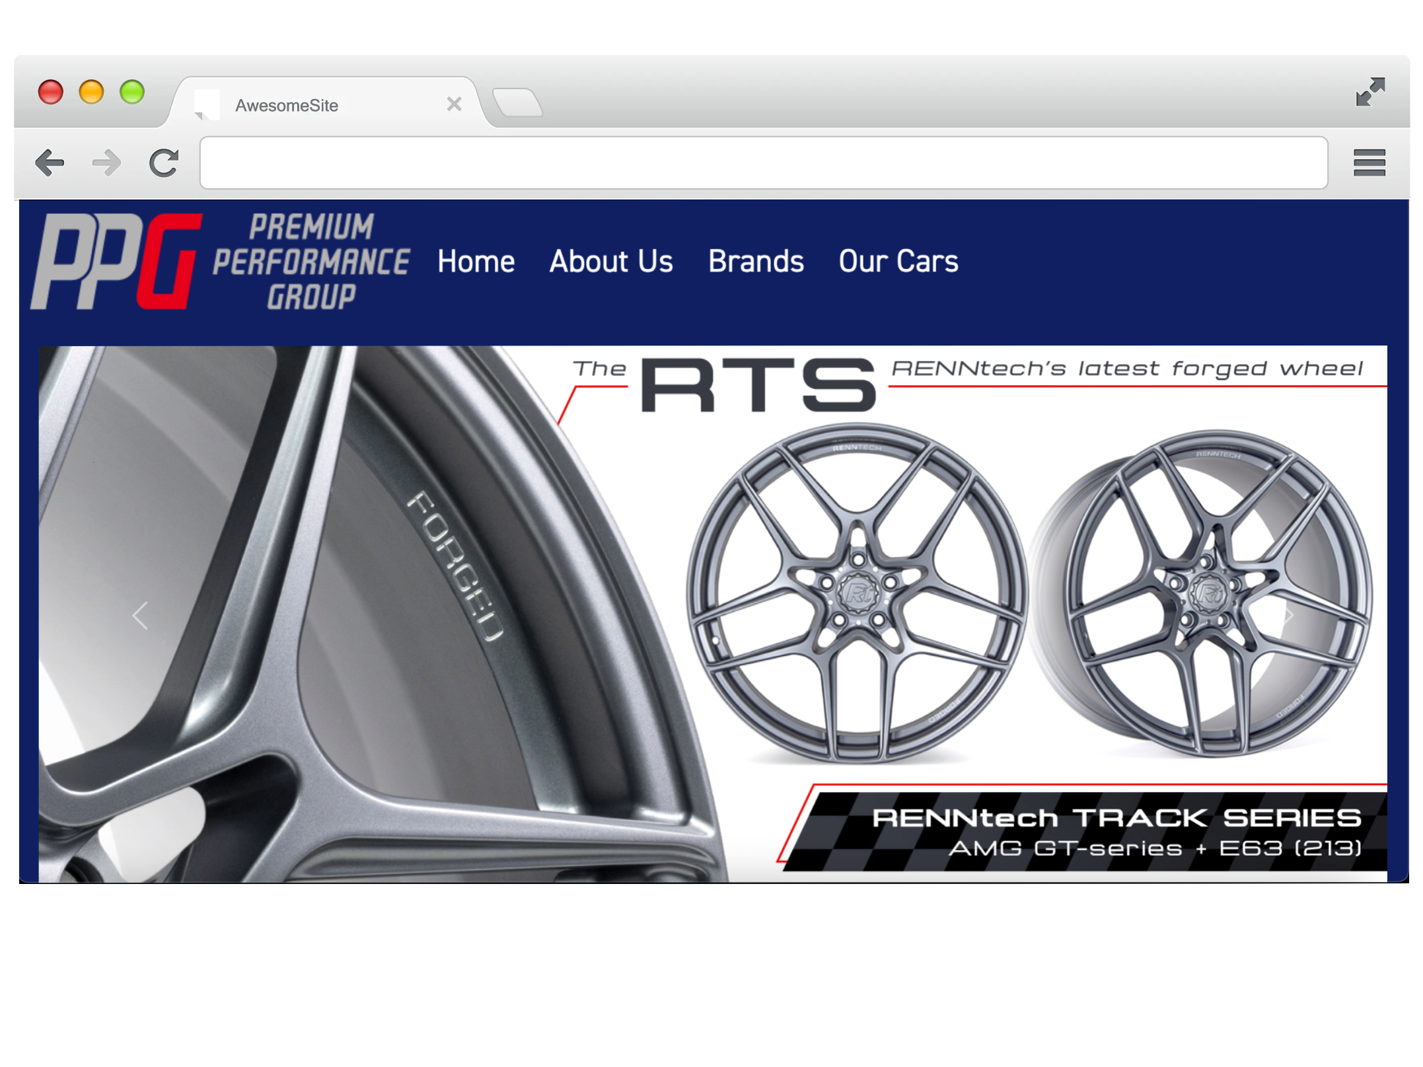Viewport: 1423px width, 1067px height.
Task: Go to the Home page
Action: (x=476, y=262)
